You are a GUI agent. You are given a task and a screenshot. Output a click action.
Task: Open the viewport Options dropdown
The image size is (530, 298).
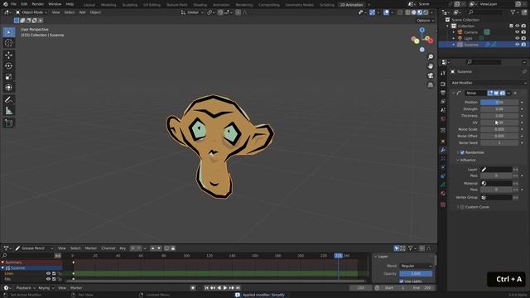pyautogui.click(x=425, y=21)
